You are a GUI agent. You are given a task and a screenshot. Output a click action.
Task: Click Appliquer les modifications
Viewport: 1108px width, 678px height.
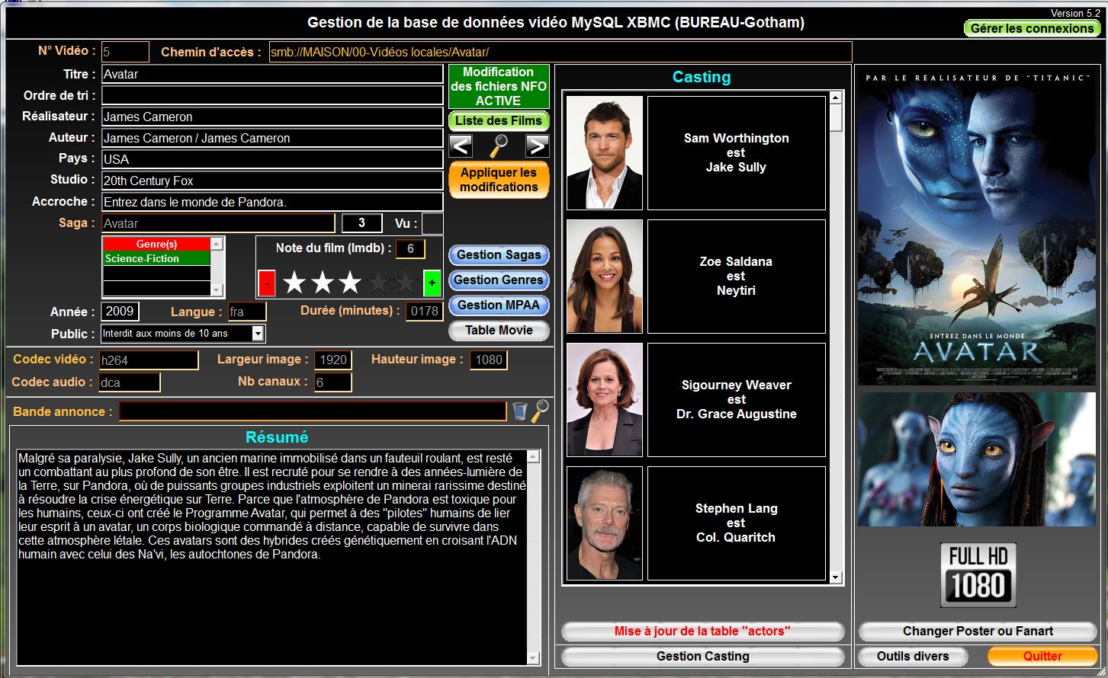point(499,180)
